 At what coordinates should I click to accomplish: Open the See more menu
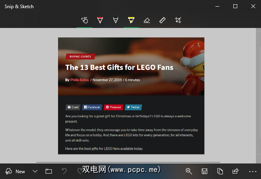[x=252, y=172]
